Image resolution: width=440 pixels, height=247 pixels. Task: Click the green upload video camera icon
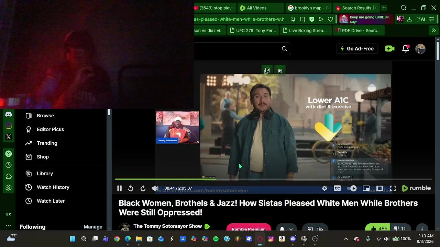pos(390,49)
